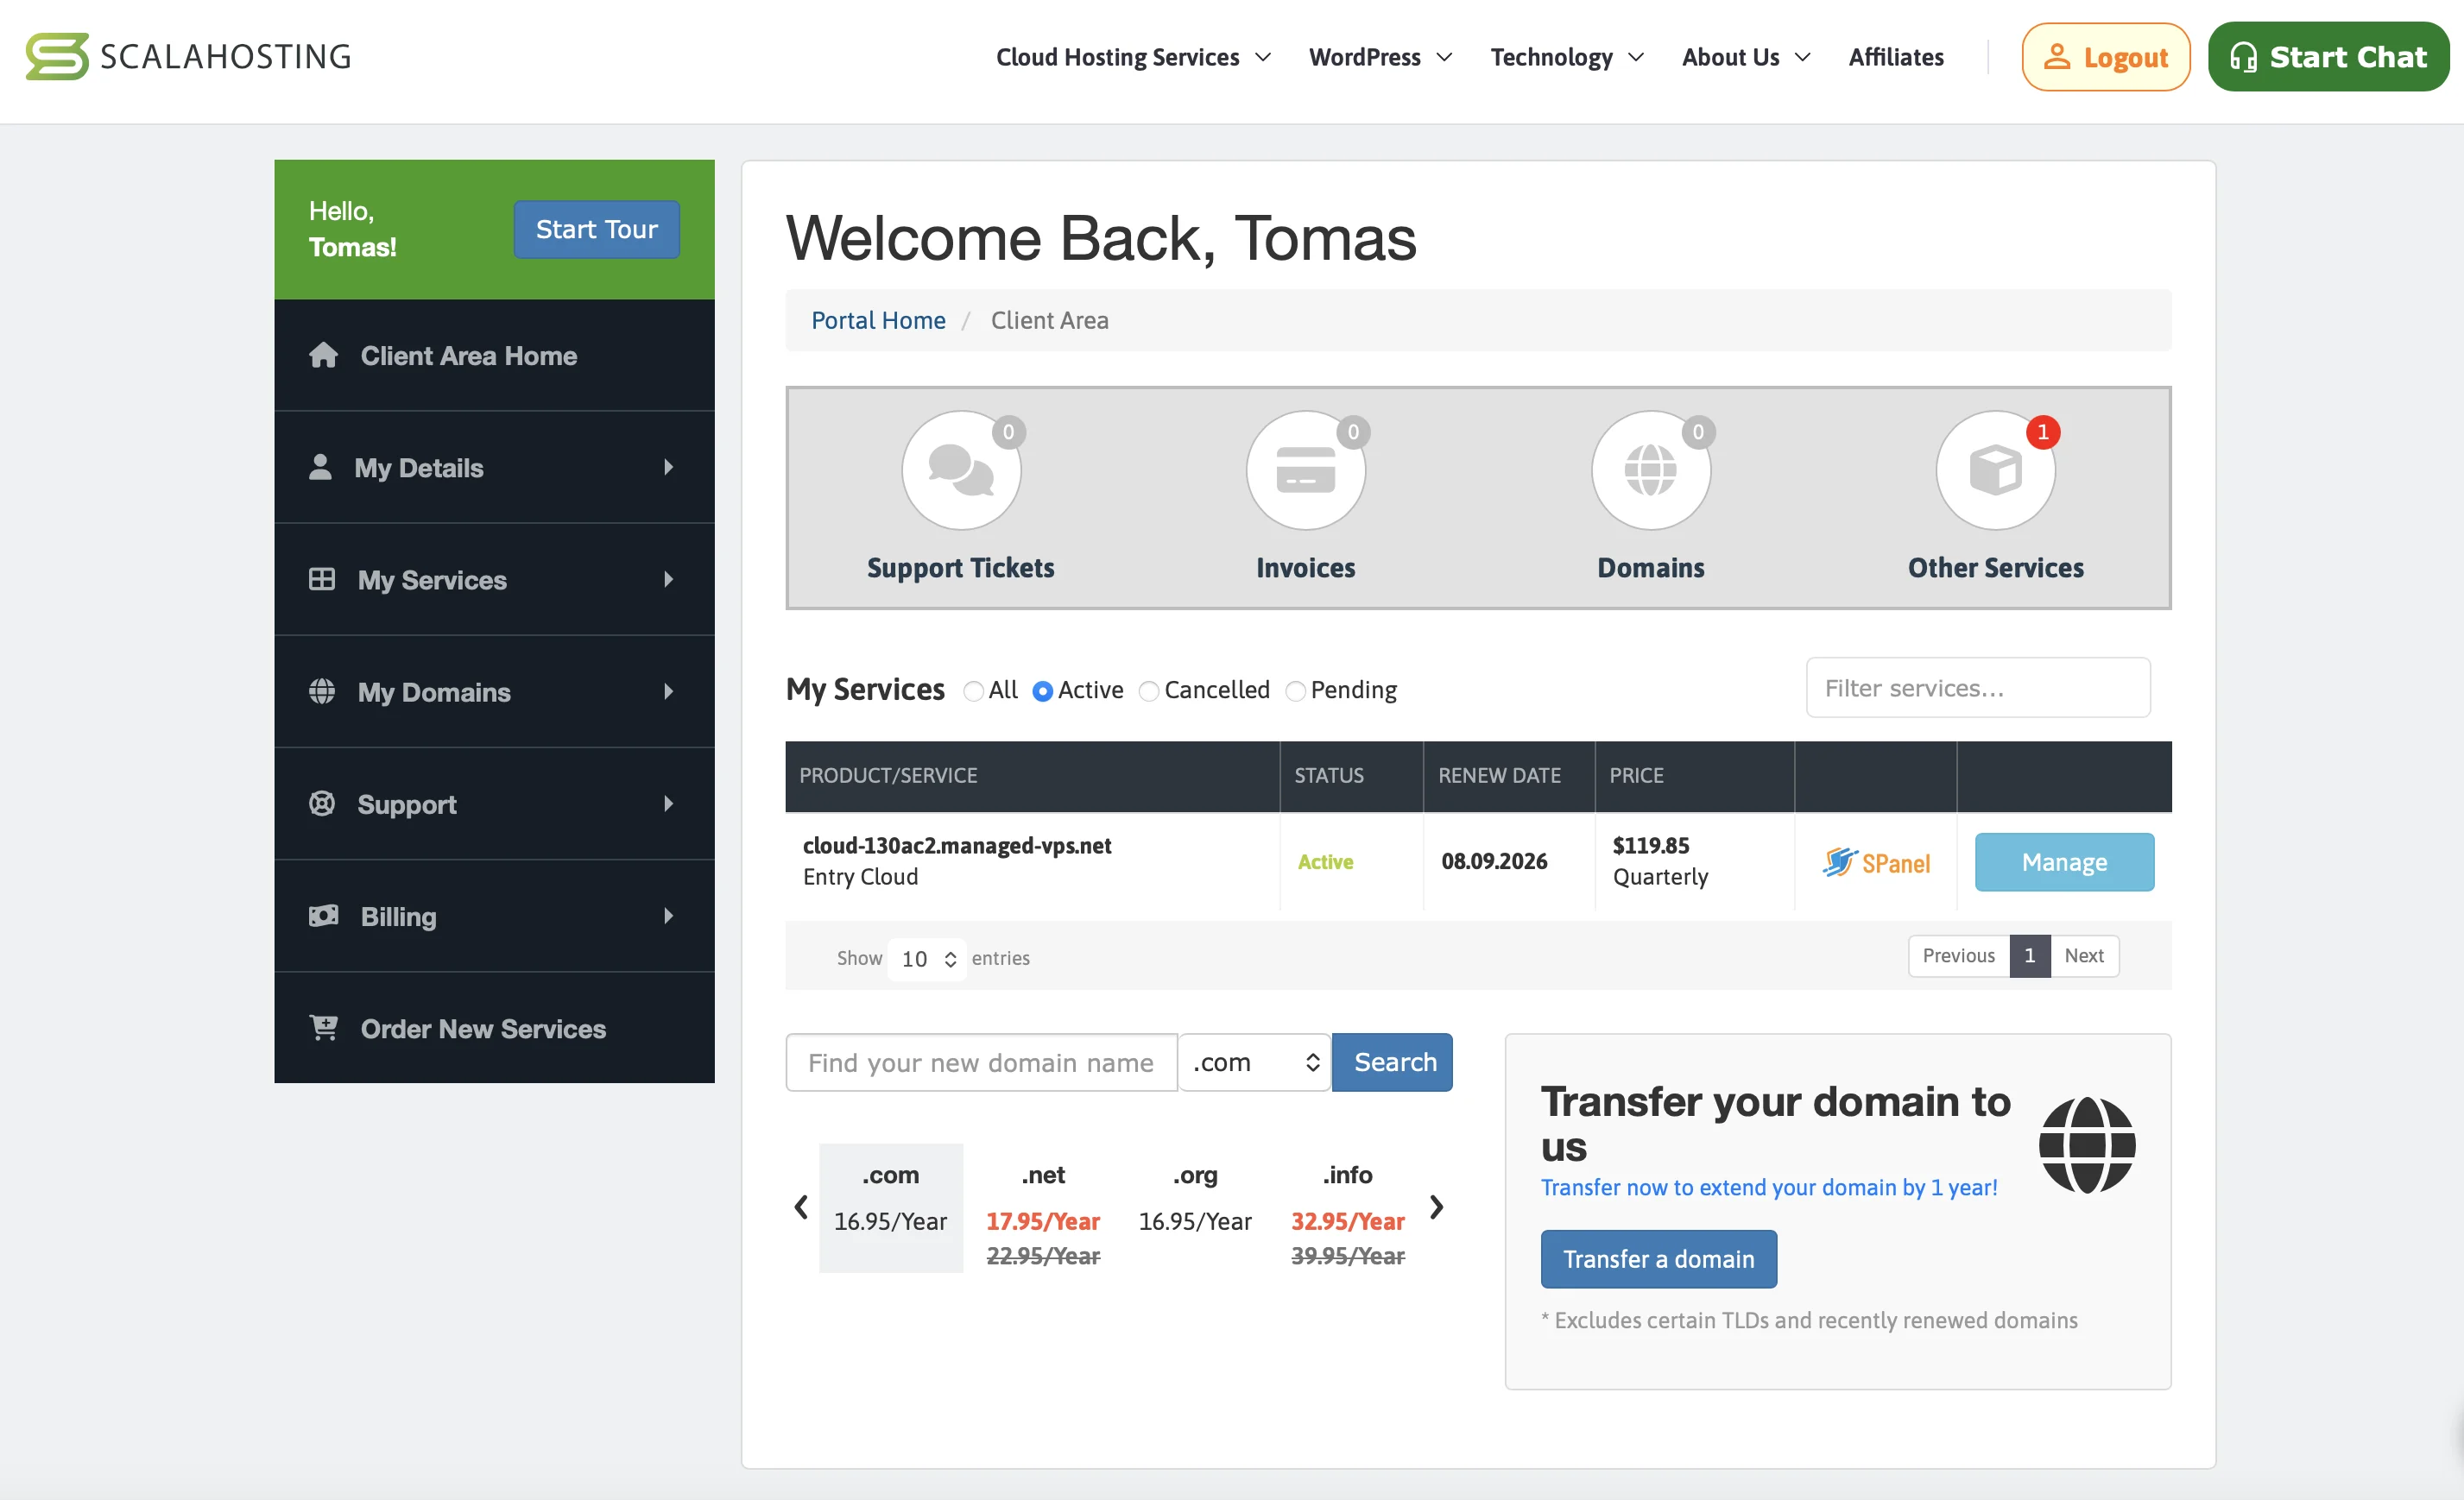
Task: Select the .org price tile
Action: tap(1195, 1207)
